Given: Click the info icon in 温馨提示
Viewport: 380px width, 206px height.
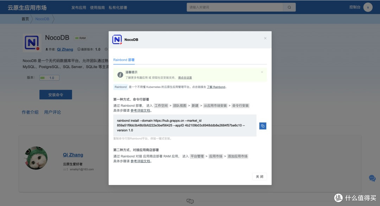Looking at the screenshot, I should coord(120,75).
